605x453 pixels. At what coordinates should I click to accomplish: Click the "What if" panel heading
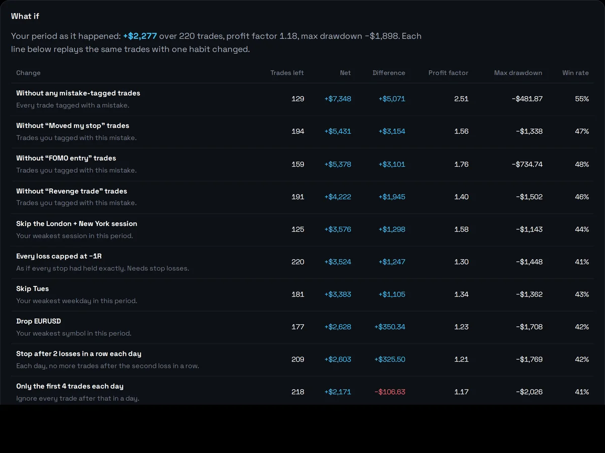(x=25, y=16)
